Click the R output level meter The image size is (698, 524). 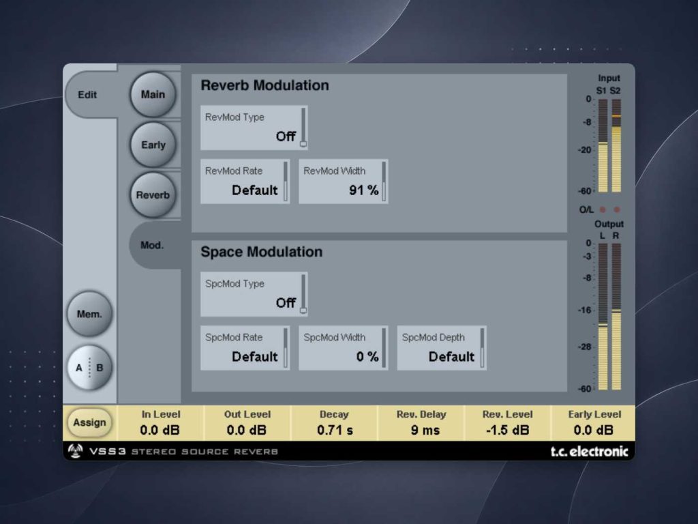616,317
